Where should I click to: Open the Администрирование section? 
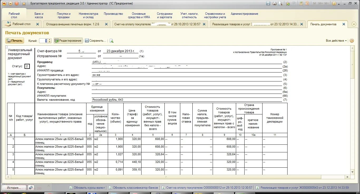tap(244, 14)
